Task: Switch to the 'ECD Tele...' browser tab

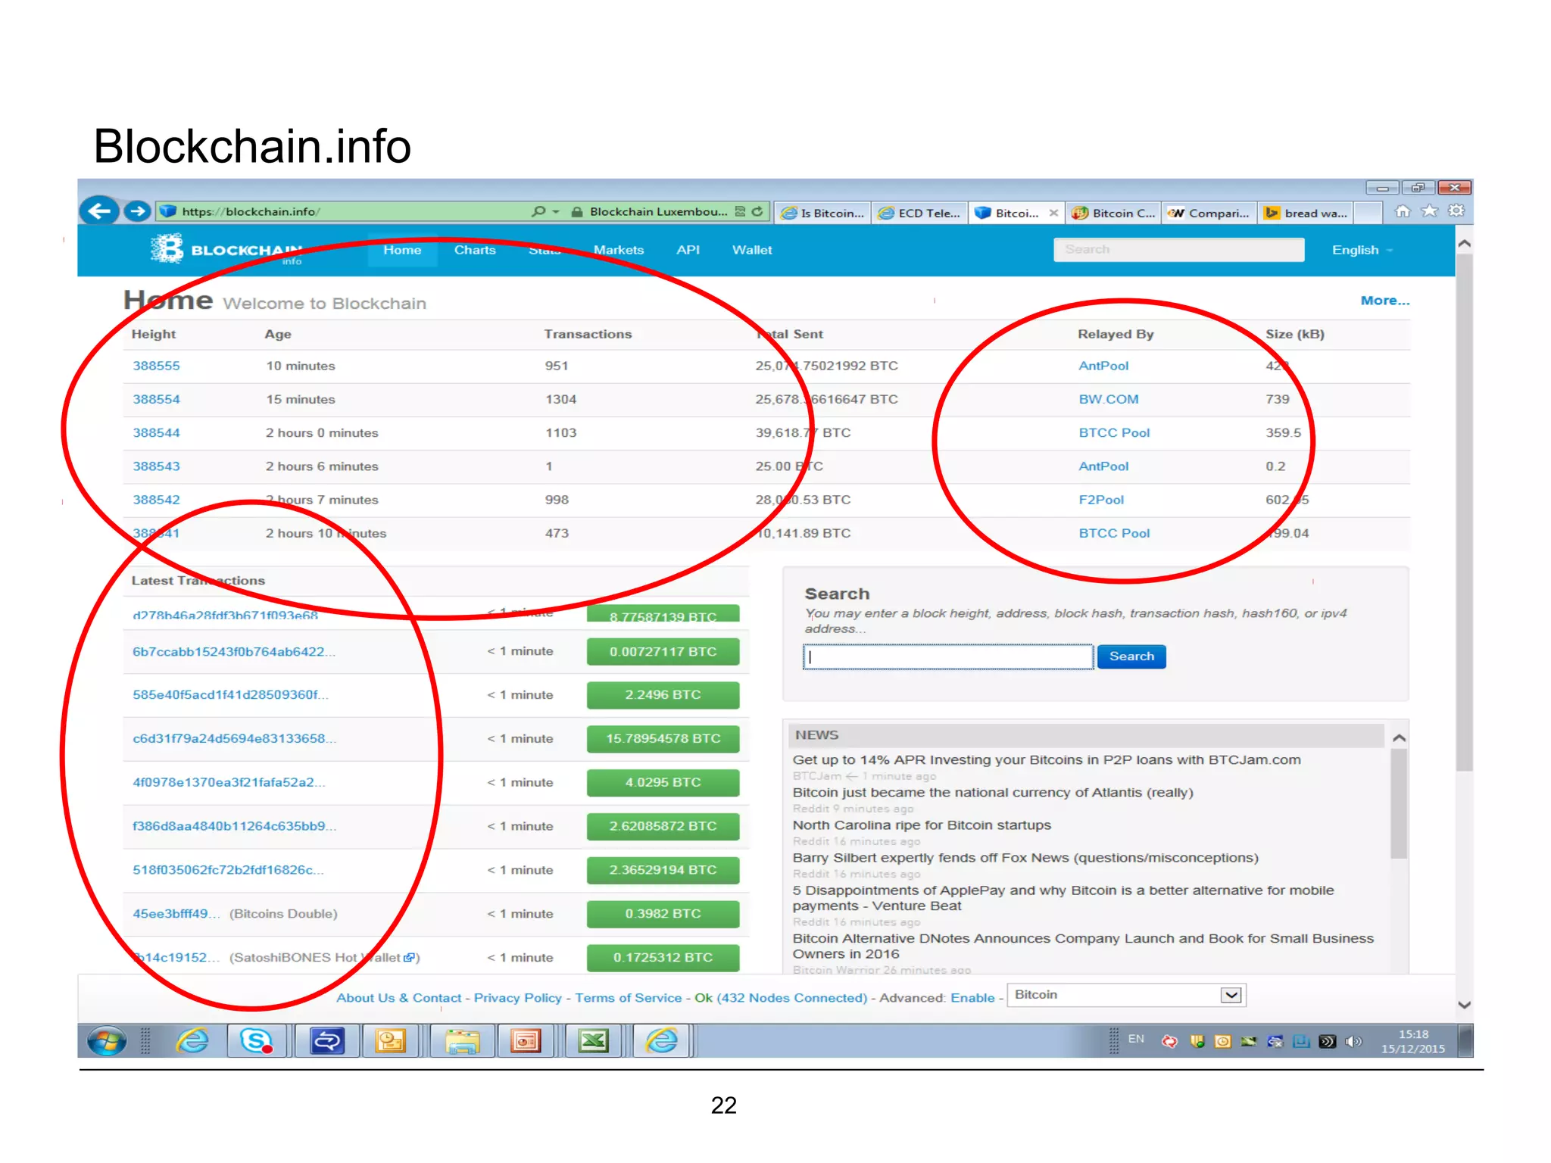Action: (x=919, y=213)
